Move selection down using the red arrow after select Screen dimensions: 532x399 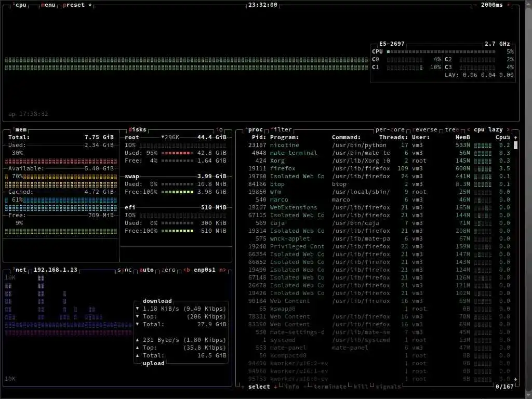[275, 387]
